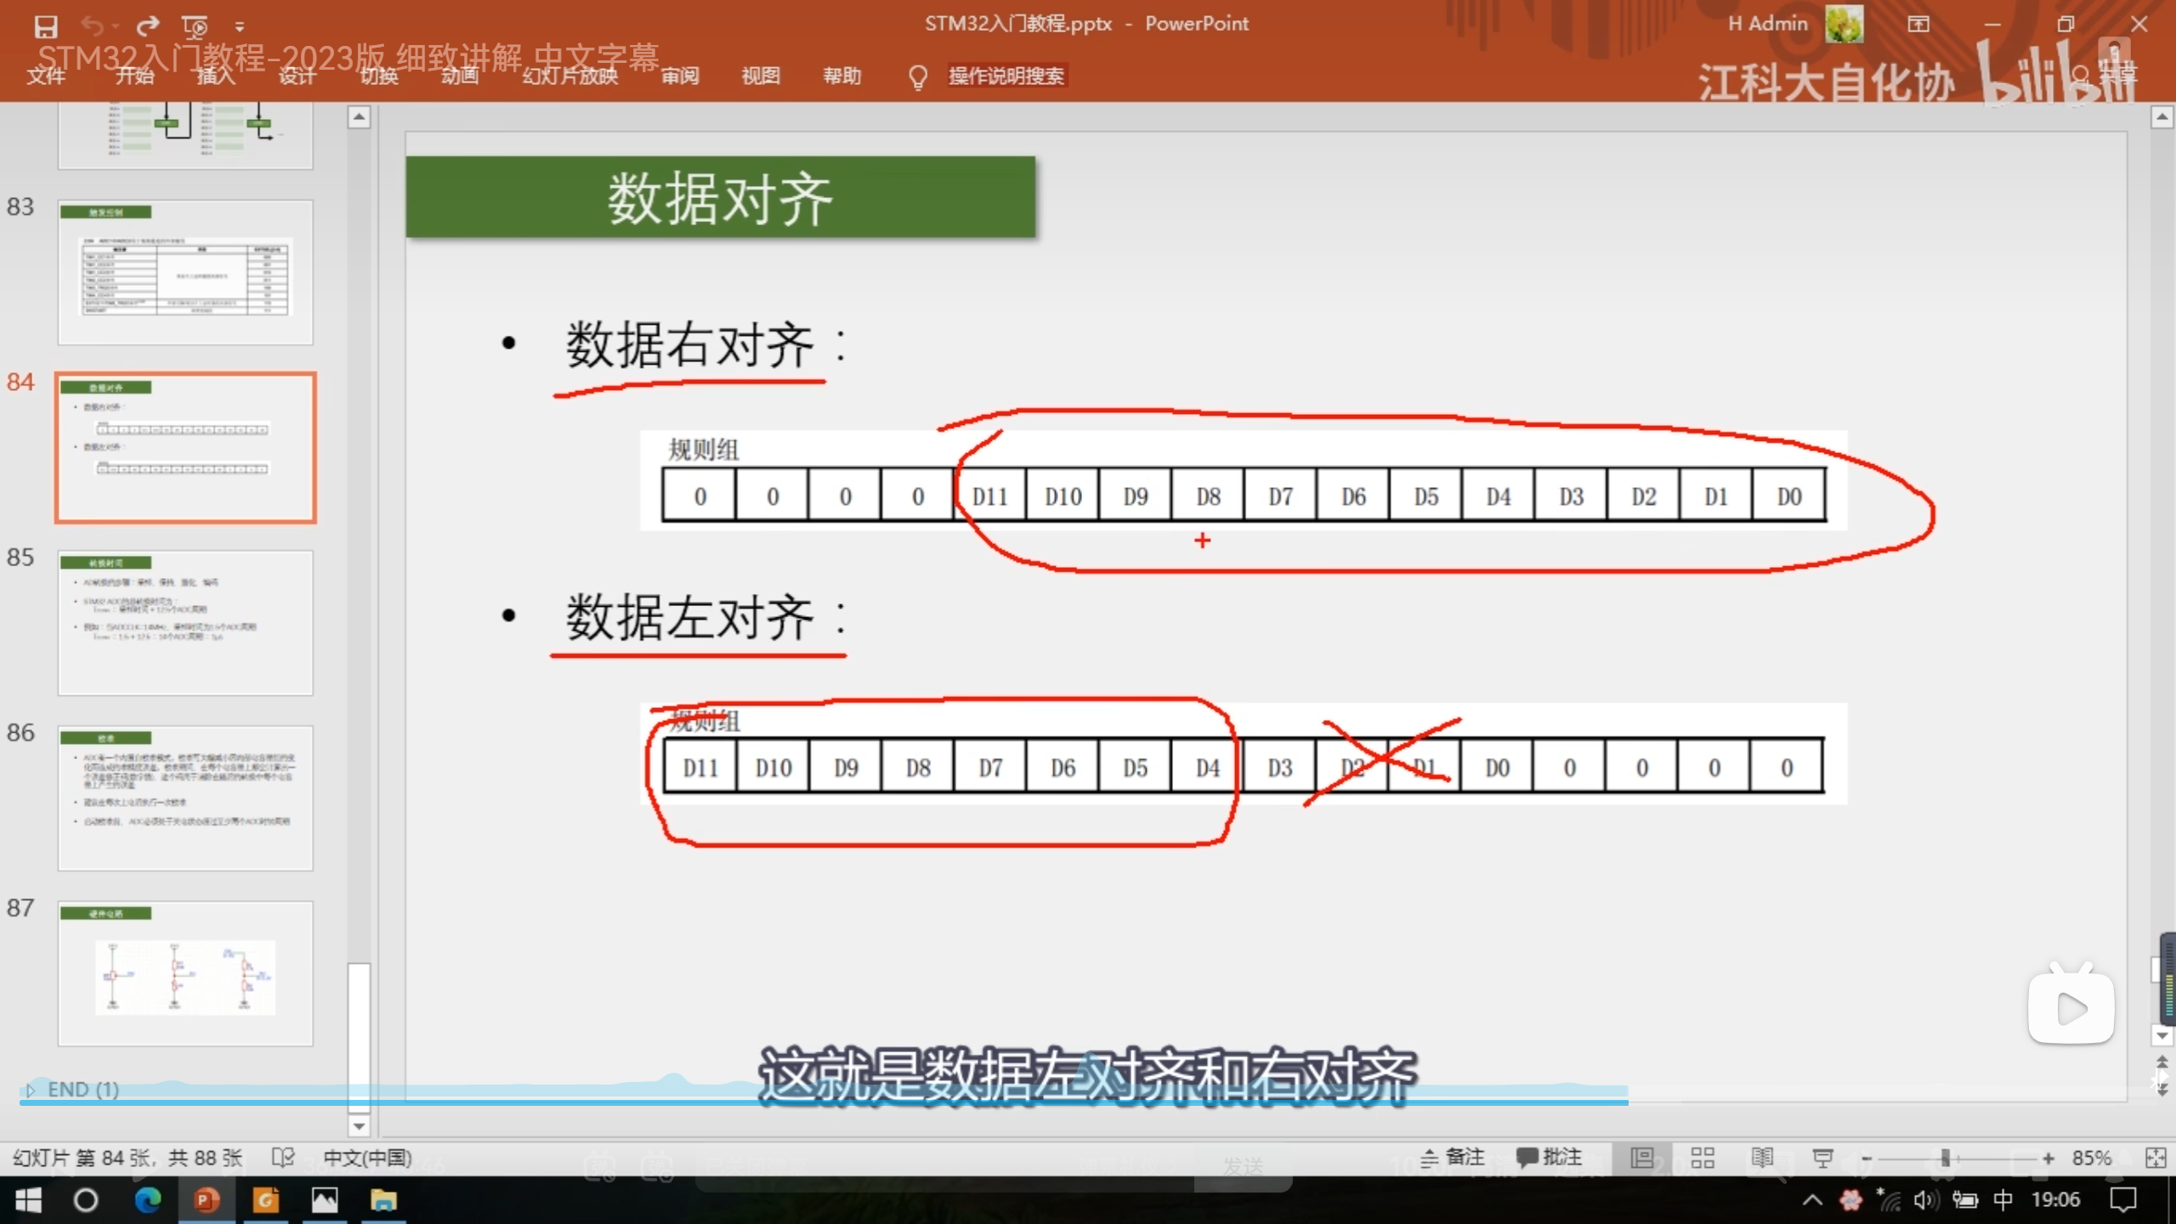Toggle the 批注 comments pane

[1550, 1157]
